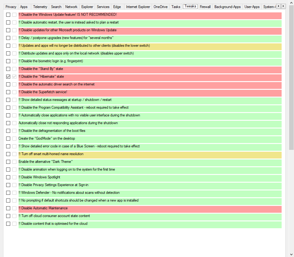Tick leftmost checkbox for Disable the biometric login
Image resolution: width=294 pixels, height=257 pixels.
[x=8, y=61]
